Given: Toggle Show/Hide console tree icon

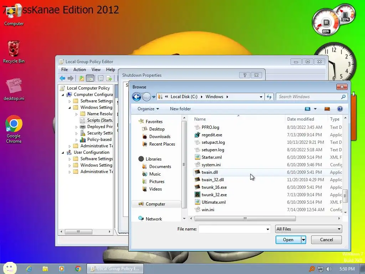Looking at the screenshot, I should click(90, 78).
